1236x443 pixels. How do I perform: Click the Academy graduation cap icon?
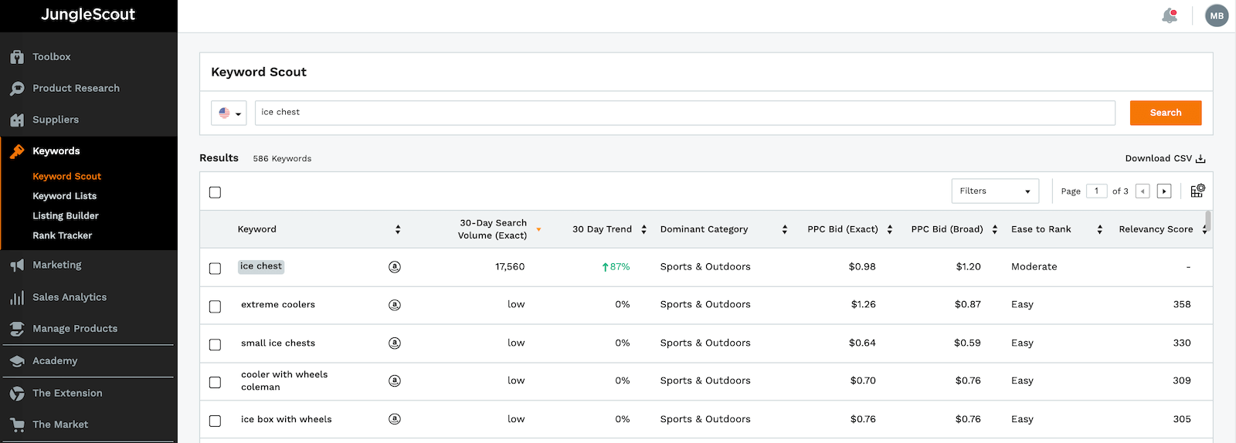coord(17,361)
